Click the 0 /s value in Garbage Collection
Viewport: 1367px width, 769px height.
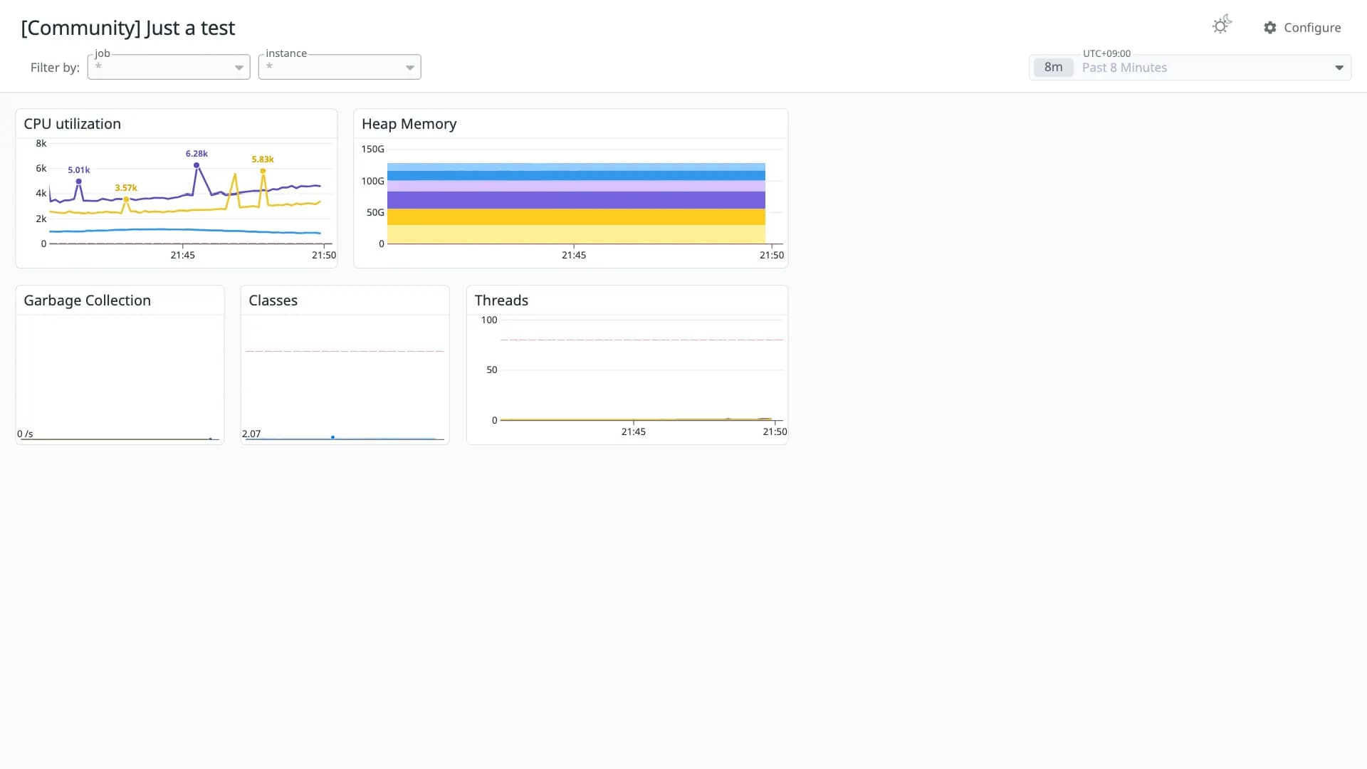tap(25, 434)
